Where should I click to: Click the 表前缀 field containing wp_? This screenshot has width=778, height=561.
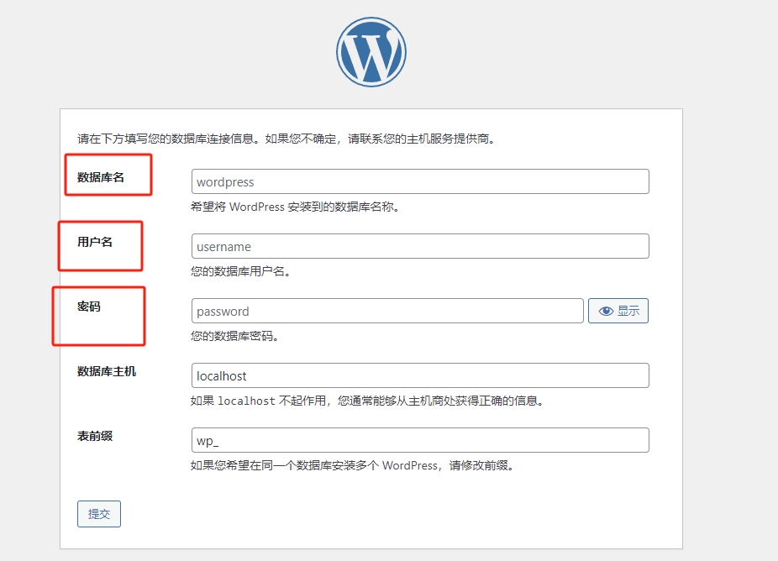[420, 441]
